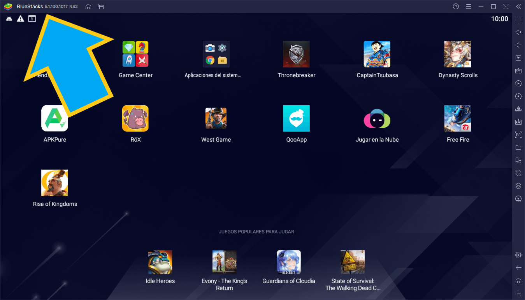Image resolution: width=525 pixels, height=300 pixels.
Task: Open the media folder icon in sidebar
Action: [x=518, y=147]
